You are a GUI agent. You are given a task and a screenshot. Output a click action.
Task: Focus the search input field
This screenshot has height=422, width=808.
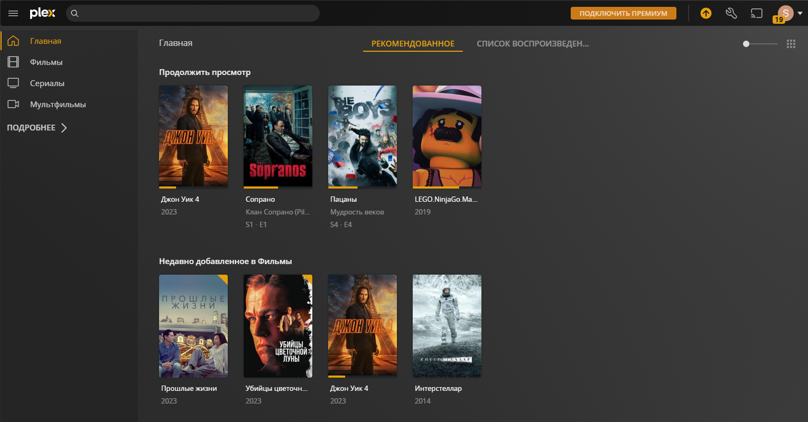[x=193, y=13]
